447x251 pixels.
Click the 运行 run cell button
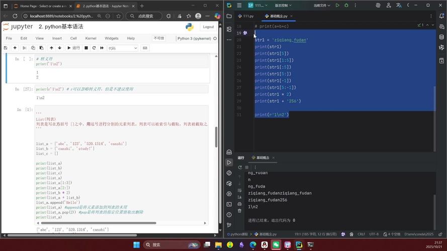tap(73, 48)
